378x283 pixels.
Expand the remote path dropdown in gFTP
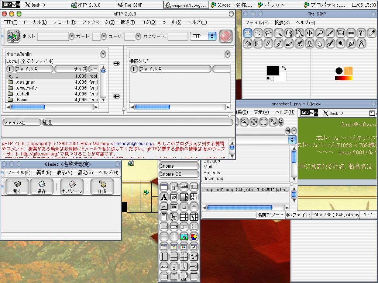point(227,54)
